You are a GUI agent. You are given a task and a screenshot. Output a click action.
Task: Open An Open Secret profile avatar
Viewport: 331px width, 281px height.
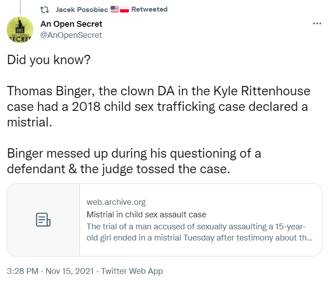(20, 30)
